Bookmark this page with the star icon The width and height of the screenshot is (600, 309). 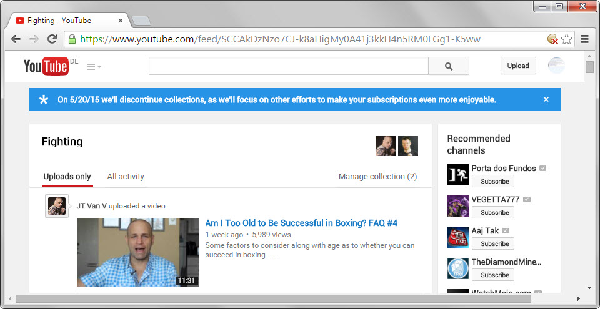tap(566, 39)
